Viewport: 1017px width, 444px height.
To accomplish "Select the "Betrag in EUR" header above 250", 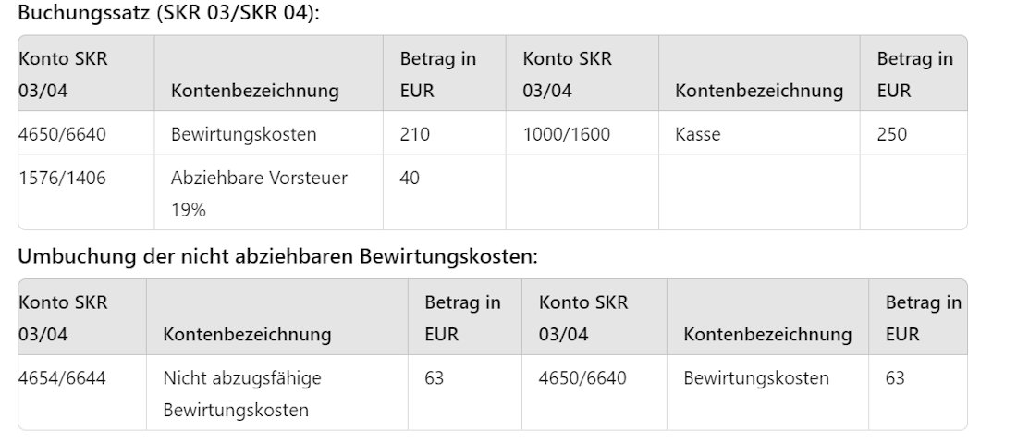I will 914,75.
